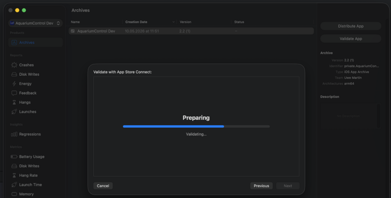The width and height of the screenshot is (391, 198).
Task: Sort archives by Name column
Action: pyautogui.click(x=75, y=22)
